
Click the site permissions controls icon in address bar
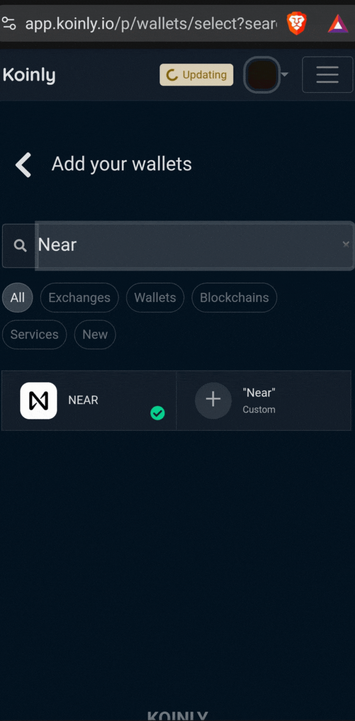tap(9, 23)
